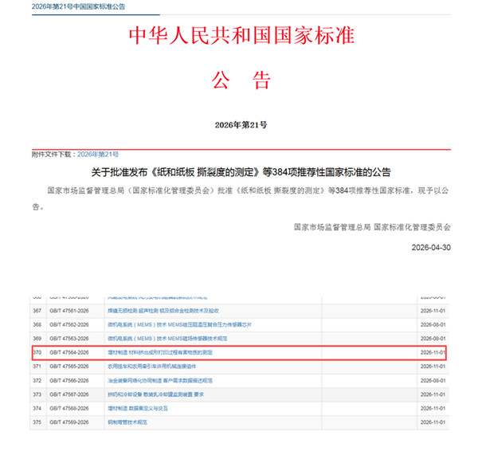This screenshot has width=478, height=467.
Task: Open standard title link for GB/T 47561-2026
Action: click(163, 311)
